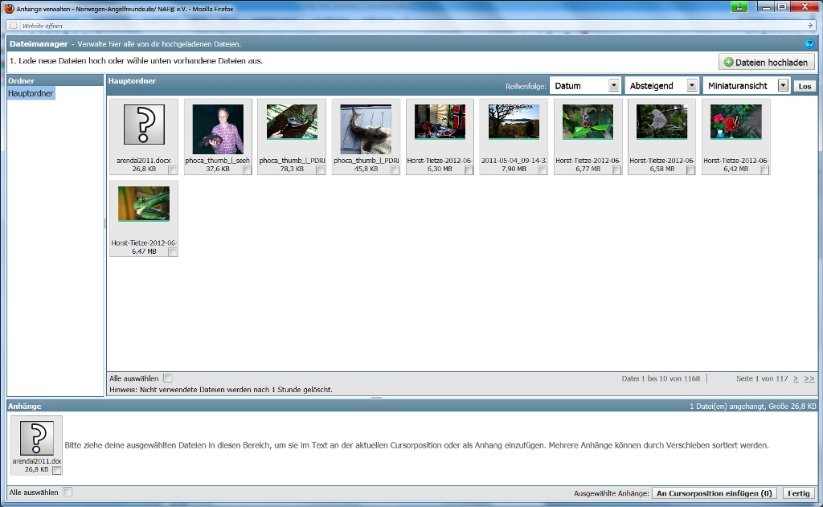
Task: Open the Miniaturansicht view mode dropdown
Action: click(x=783, y=85)
